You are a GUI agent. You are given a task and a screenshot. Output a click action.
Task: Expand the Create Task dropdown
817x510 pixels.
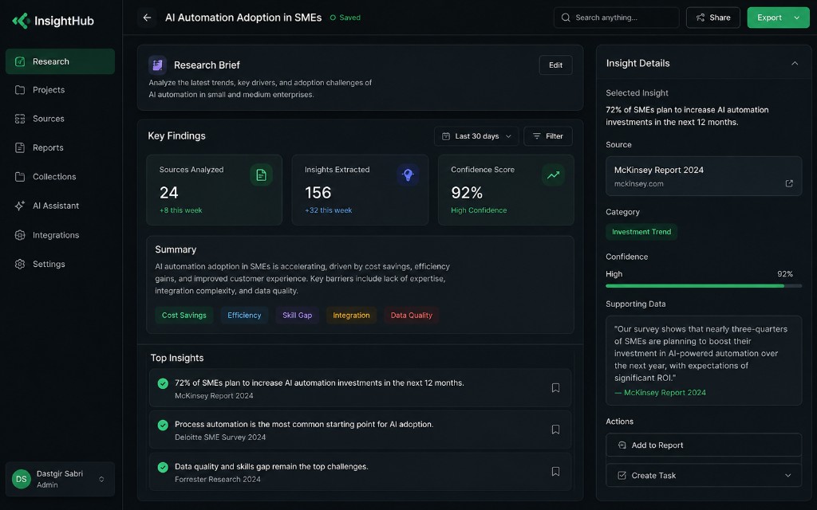[787, 476]
